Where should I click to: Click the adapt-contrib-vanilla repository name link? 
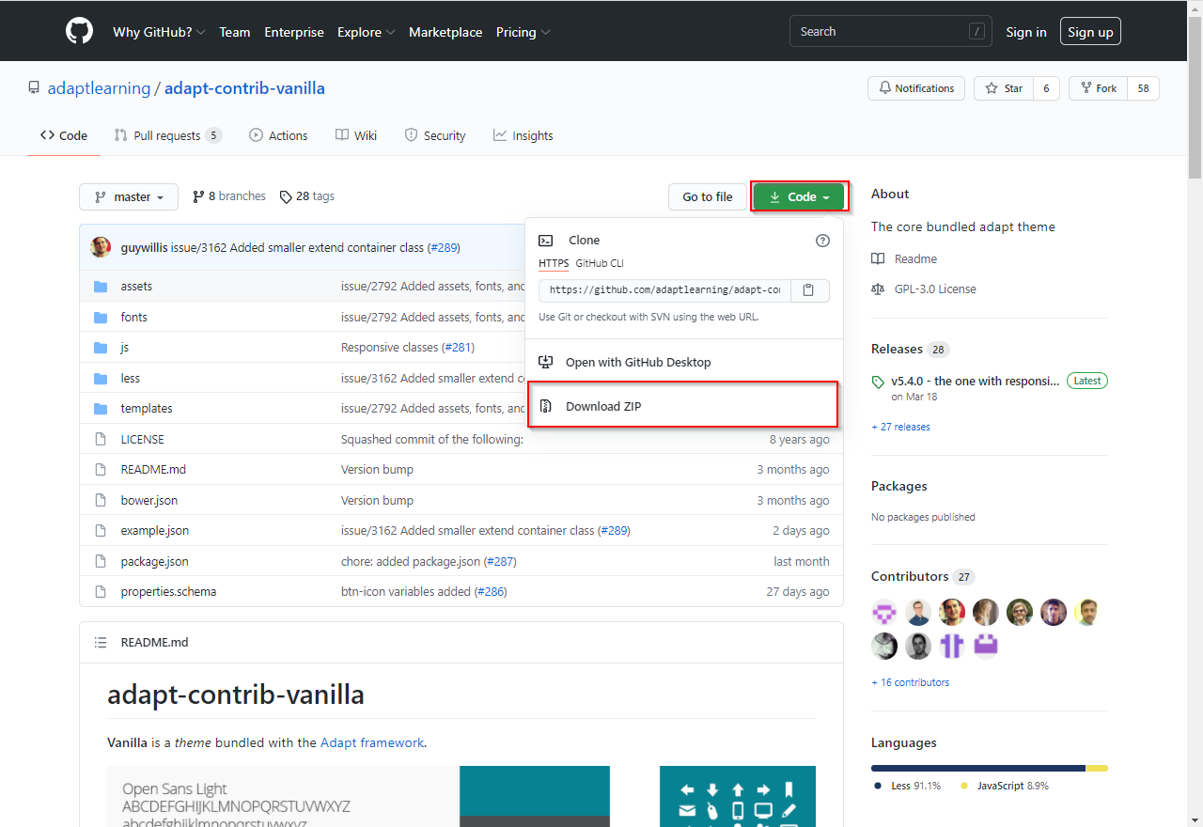click(244, 88)
